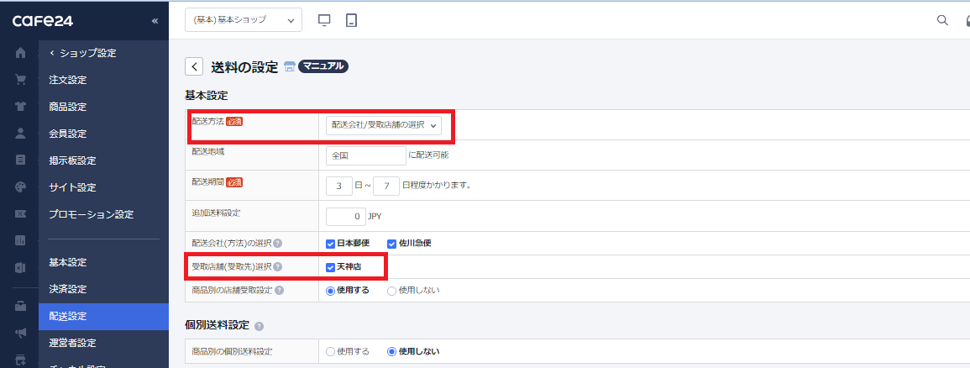Viewport: 970px width, 368px height.
Task: Open 基本設定 menu item
Action: 67,262
